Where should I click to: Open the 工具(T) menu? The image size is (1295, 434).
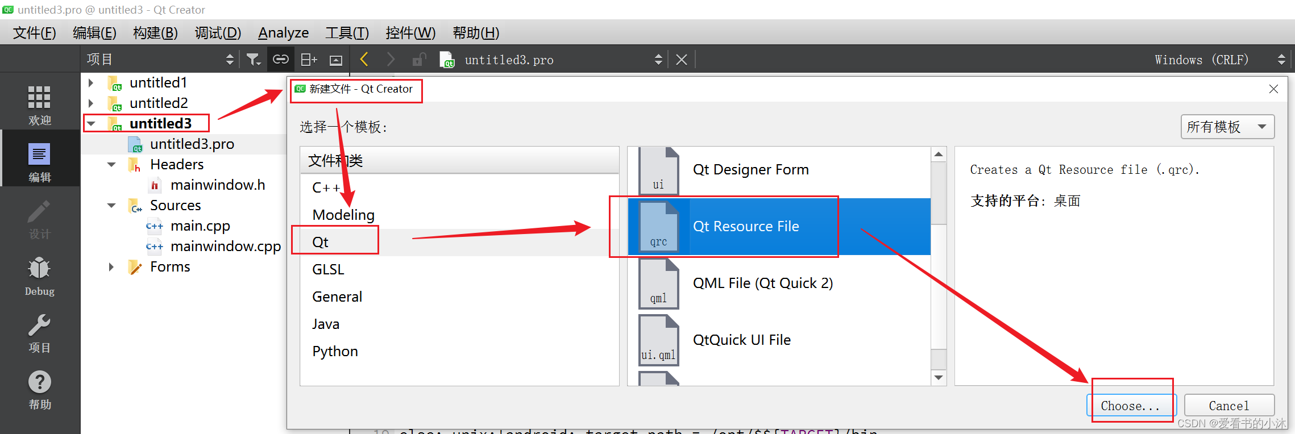(x=347, y=33)
